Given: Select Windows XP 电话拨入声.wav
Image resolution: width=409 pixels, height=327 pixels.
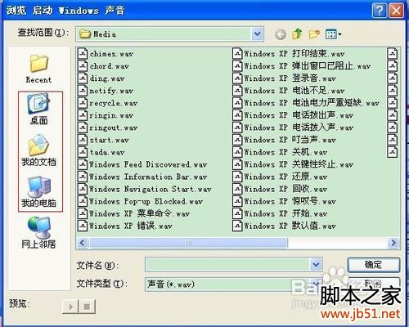Looking at the screenshot, I should [293, 128].
